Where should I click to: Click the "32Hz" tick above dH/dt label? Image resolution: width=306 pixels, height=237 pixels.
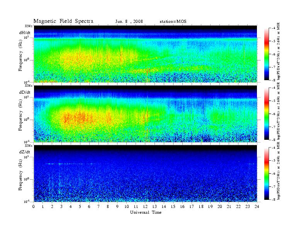[28, 26]
